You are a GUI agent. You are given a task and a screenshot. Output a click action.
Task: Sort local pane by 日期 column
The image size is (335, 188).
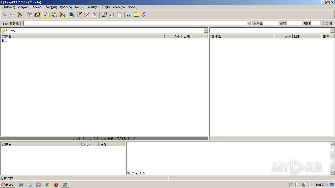(x=195, y=36)
